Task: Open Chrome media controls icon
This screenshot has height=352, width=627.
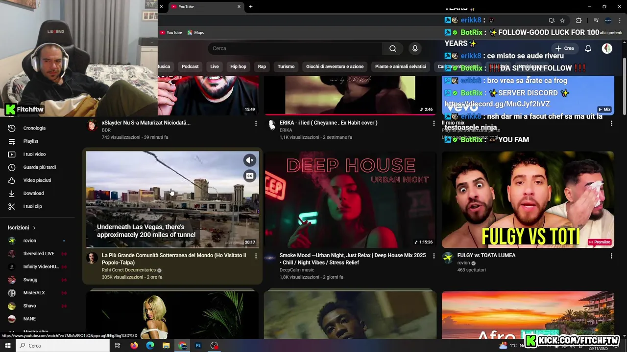Action: (x=596, y=21)
